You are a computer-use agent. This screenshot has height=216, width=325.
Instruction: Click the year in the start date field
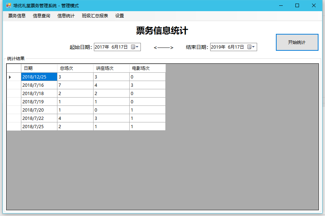(x=102, y=47)
